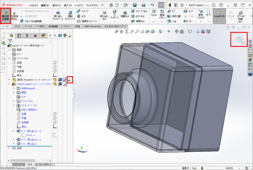Image resolution: width=253 pixels, height=170 pixels.
Task: Open the Appearances tab in task pane
Action: [250, 60]
